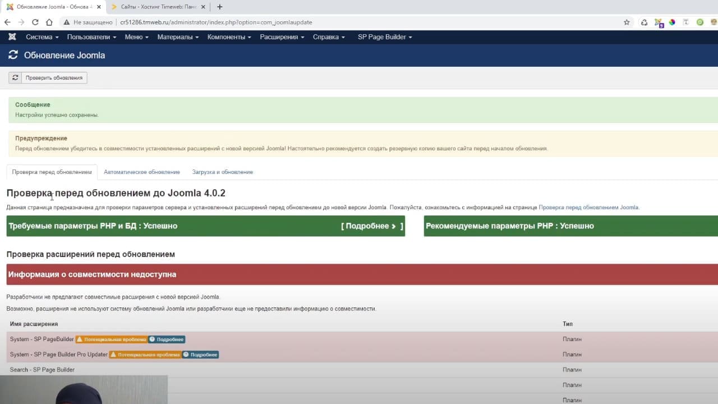The image size is (718, 404).
Task: Bookmark this page with the star icon
Action: point(627,22)
